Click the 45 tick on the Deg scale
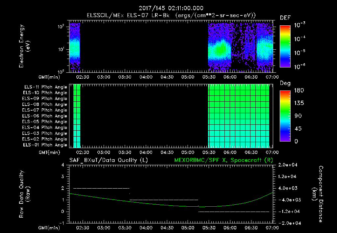The width and height of the screenshot is (337, 233). click(298, 129)
